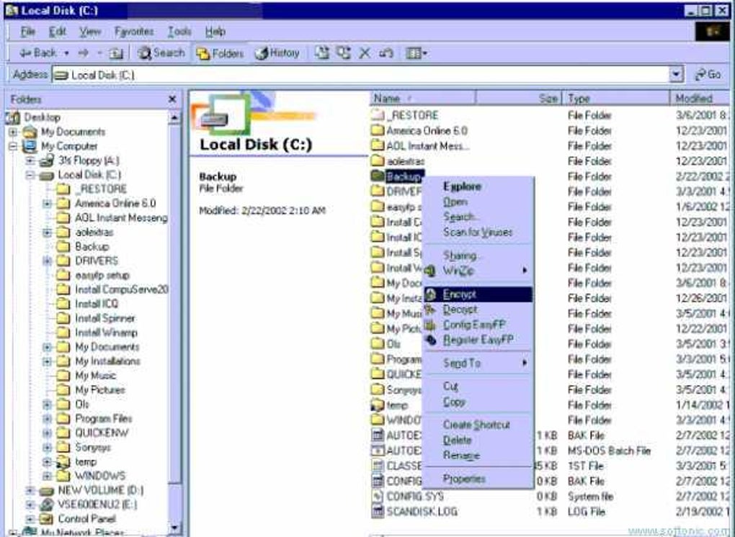
Task: Select Register EasyFP in context menu
Action: pyautogui.click(x=477, y=340)
